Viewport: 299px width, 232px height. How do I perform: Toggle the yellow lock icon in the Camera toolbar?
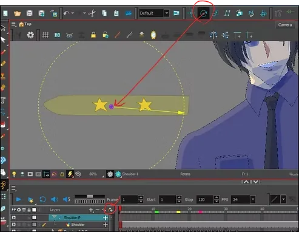(93, 35)
